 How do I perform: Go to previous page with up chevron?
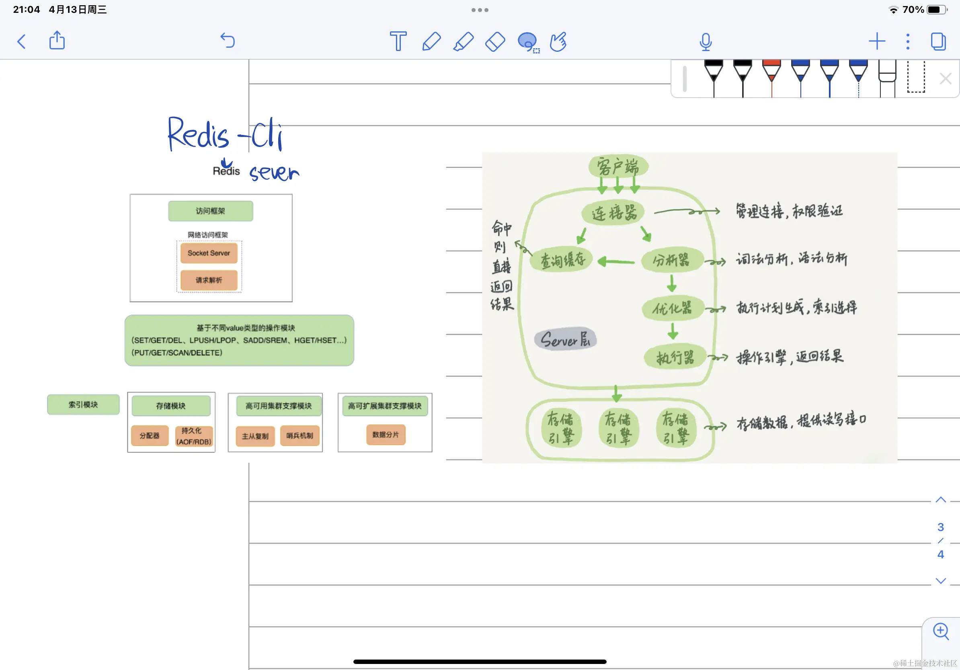(x=941, y=500)
